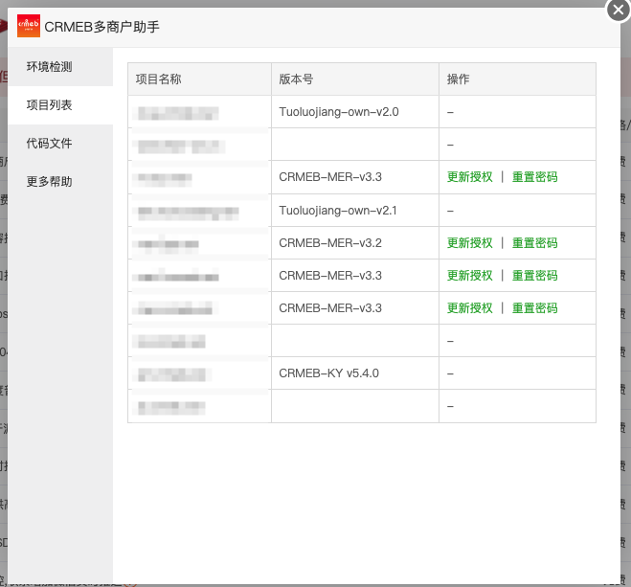Close the CRMEB assistant dialog
The width and height of the screenshot is (631, 587).
[619, 11]
